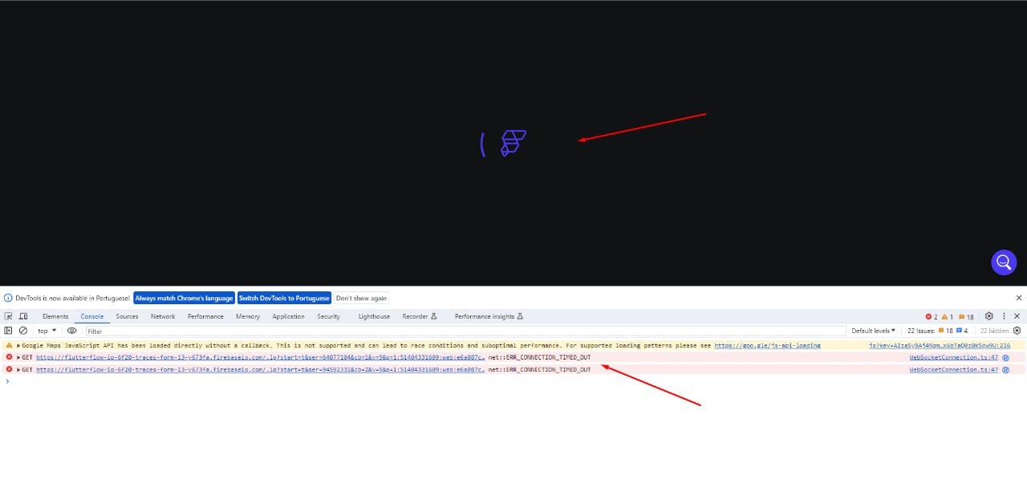Click AI insight icon on second error row
This screenshot has height=484, width=1027.
point(1006,369)
